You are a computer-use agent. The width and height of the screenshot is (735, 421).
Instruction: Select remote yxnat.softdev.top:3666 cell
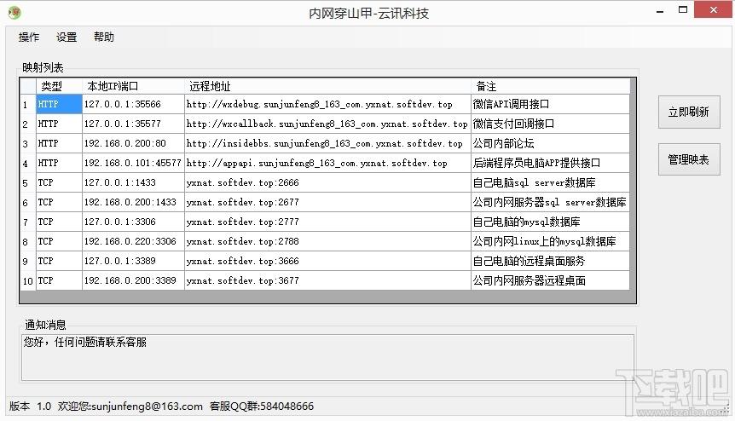click(x=327, y=261)
